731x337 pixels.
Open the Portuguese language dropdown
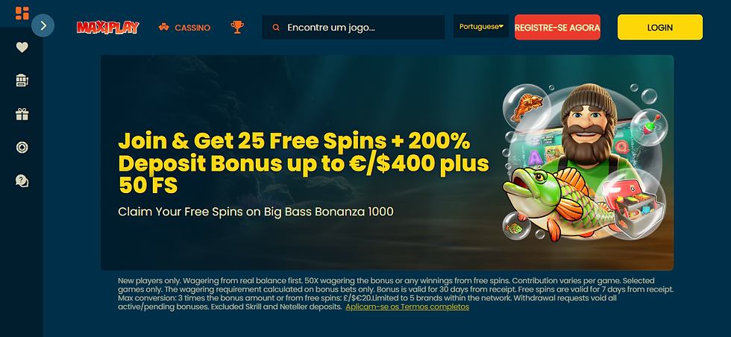tap(481, 27)
